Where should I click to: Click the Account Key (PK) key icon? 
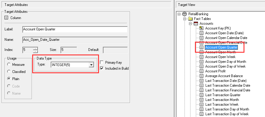tap(202, 28)
